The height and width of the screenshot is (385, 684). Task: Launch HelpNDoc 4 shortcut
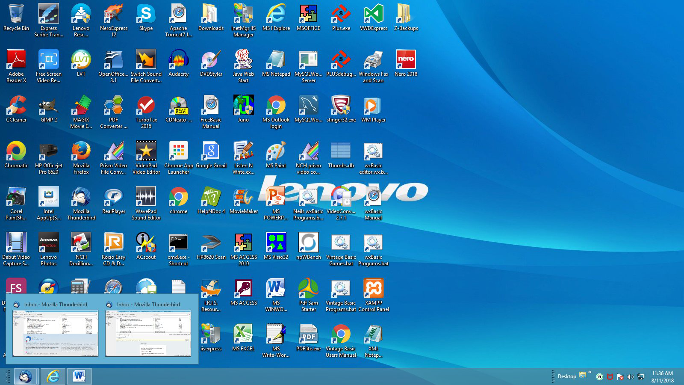211,201
